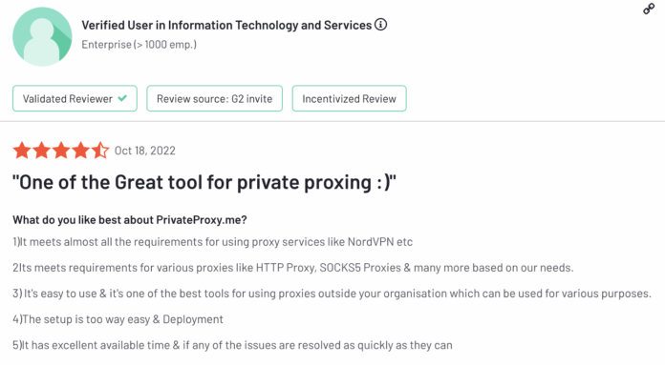This screenshot has width=665, height=365.
Task: Open the review title about private proxing
Action: click(x=204, y=182)
